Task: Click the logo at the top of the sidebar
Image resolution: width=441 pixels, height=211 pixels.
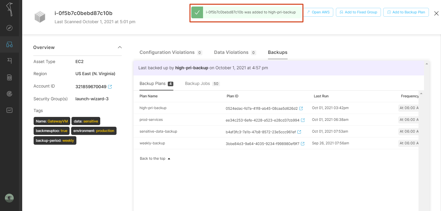Action: (10, 9)
